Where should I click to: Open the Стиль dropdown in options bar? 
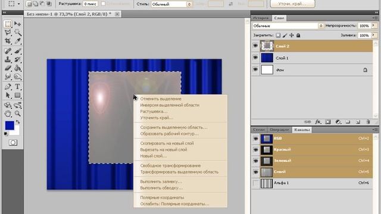[171, 4]
